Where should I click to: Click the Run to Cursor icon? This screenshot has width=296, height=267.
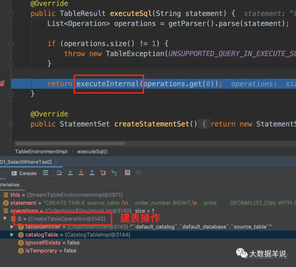point(114,173)
